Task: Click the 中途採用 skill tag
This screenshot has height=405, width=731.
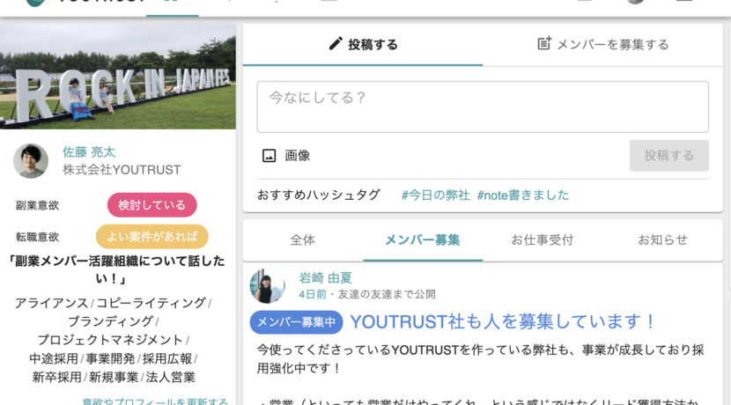Action: [54, 359]
